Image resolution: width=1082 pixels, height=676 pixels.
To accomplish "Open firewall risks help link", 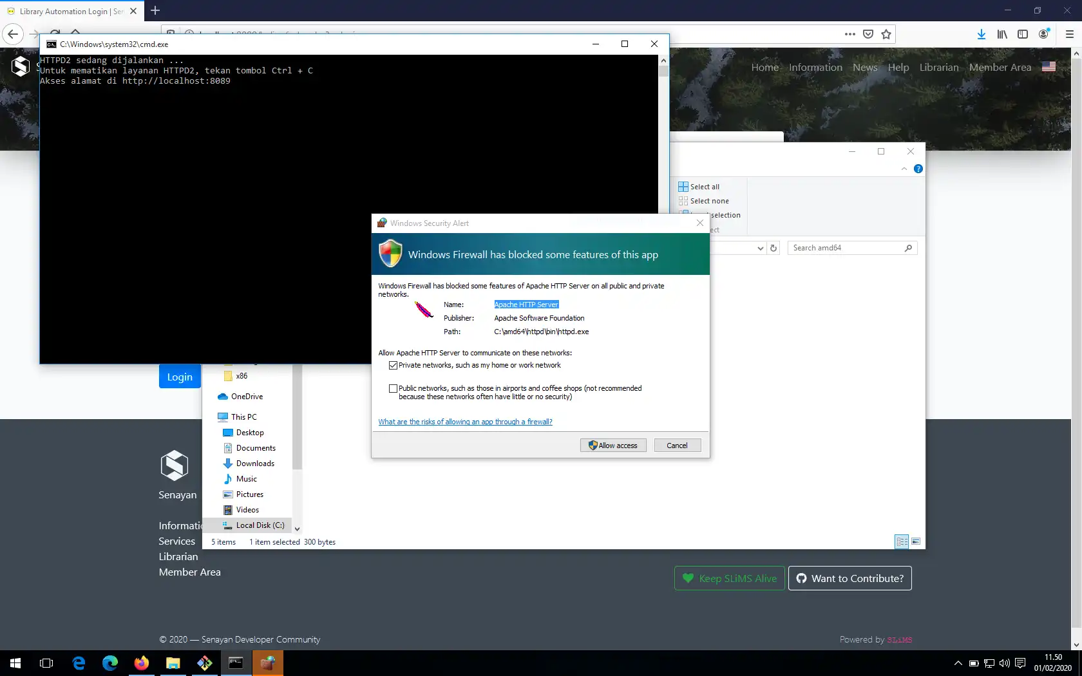I will click(465, 422).
